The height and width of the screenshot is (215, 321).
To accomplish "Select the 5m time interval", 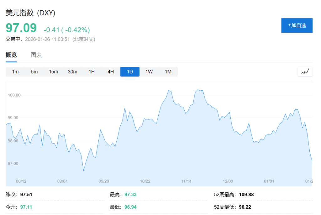I will 34,72.
